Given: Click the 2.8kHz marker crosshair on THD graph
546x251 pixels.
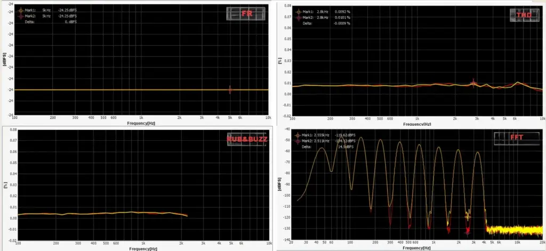Looking at the screenshot, I should 473,83.
